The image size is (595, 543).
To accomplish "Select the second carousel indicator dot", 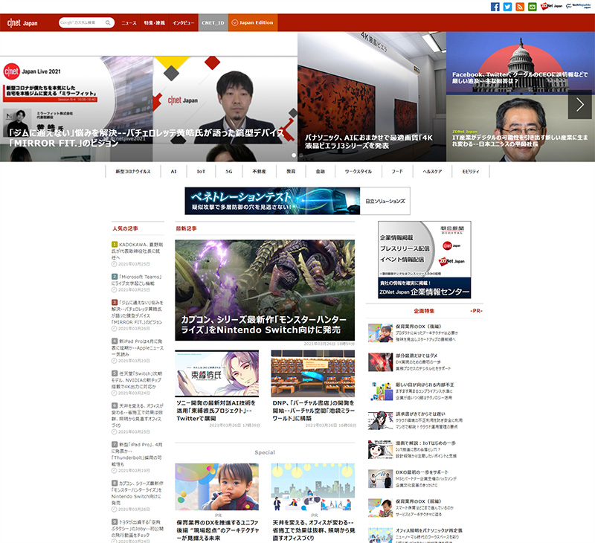I will coord(301,155).
